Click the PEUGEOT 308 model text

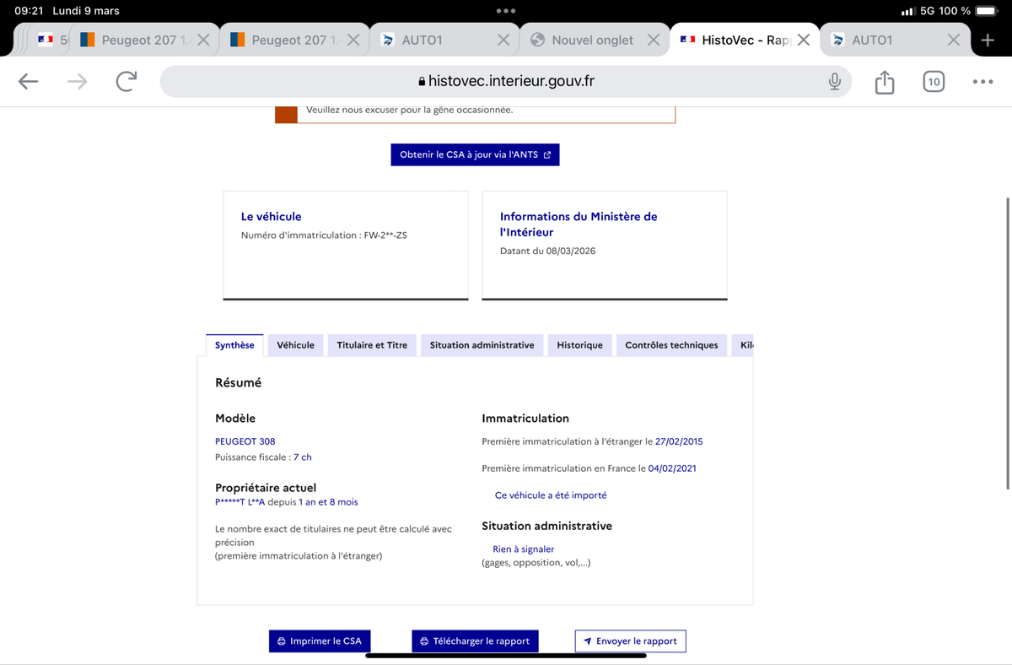245,441
